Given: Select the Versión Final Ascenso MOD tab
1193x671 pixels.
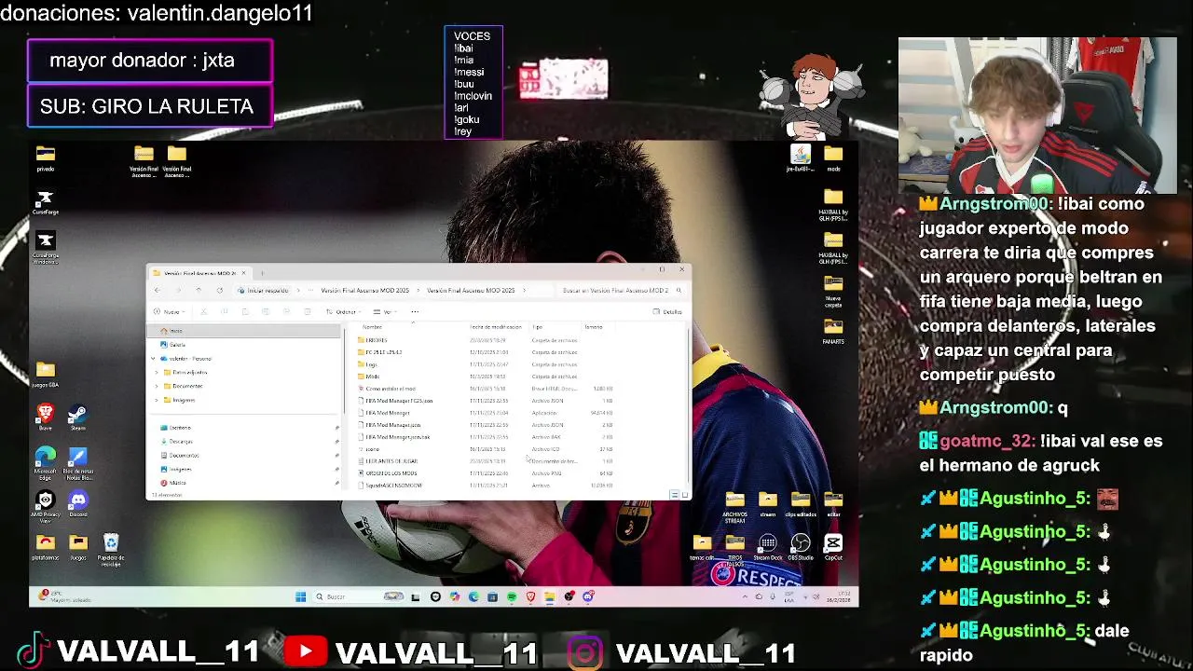Looking at the screenshot, I should [199, 273].
